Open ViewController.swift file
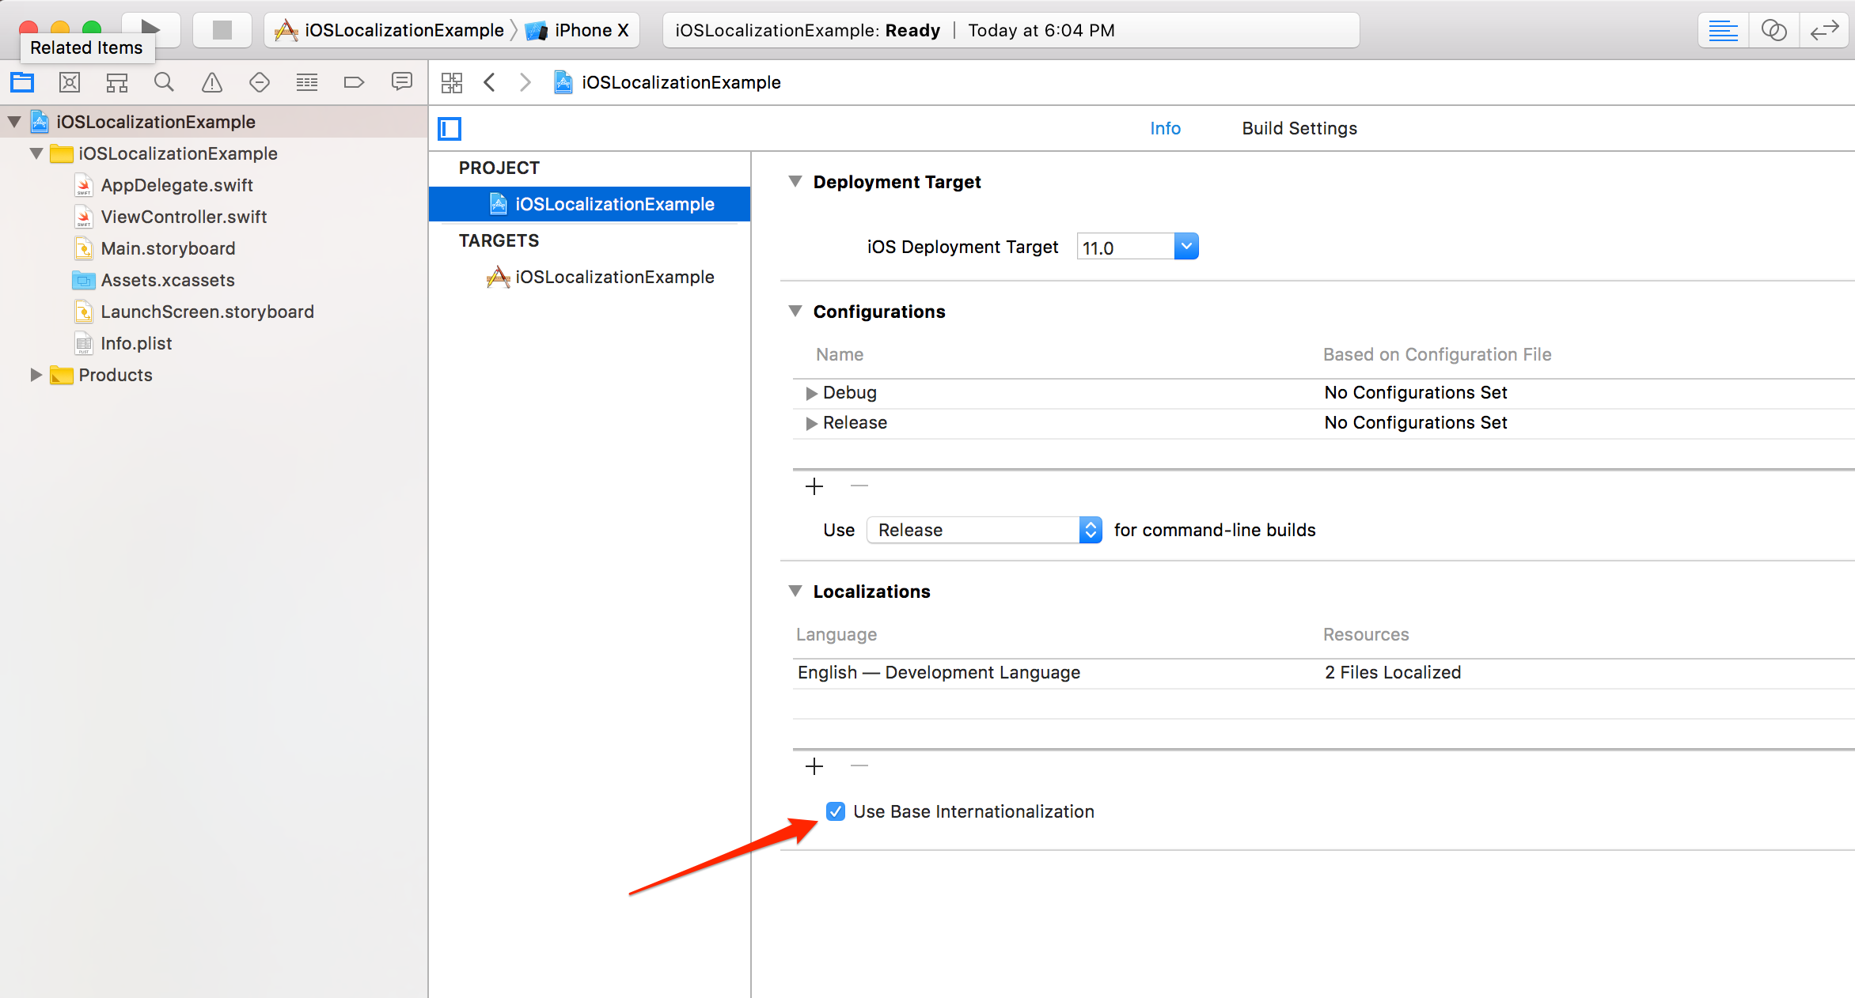Viewport: 1855px width, 998px height. [x=184, y=217]
